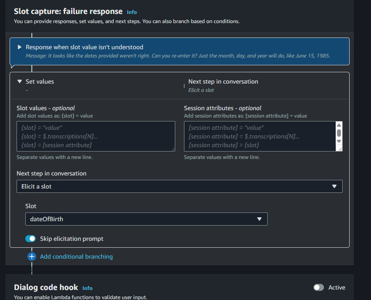Grab the resize handle of Session attributes box
This screenshot has height=300, width=371.
click(x=340, y=149)
